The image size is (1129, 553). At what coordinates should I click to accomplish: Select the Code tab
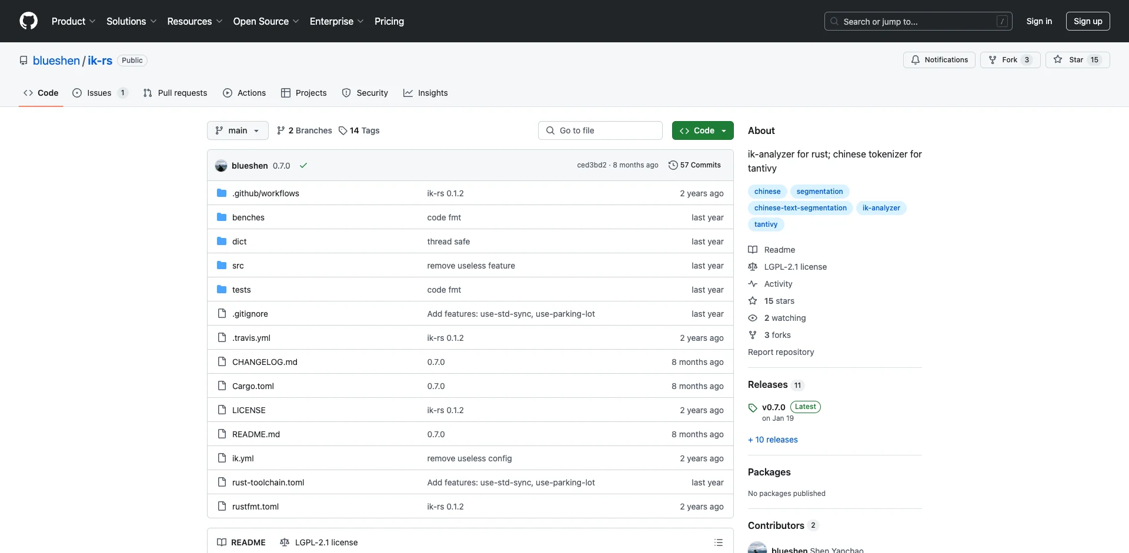41,93
